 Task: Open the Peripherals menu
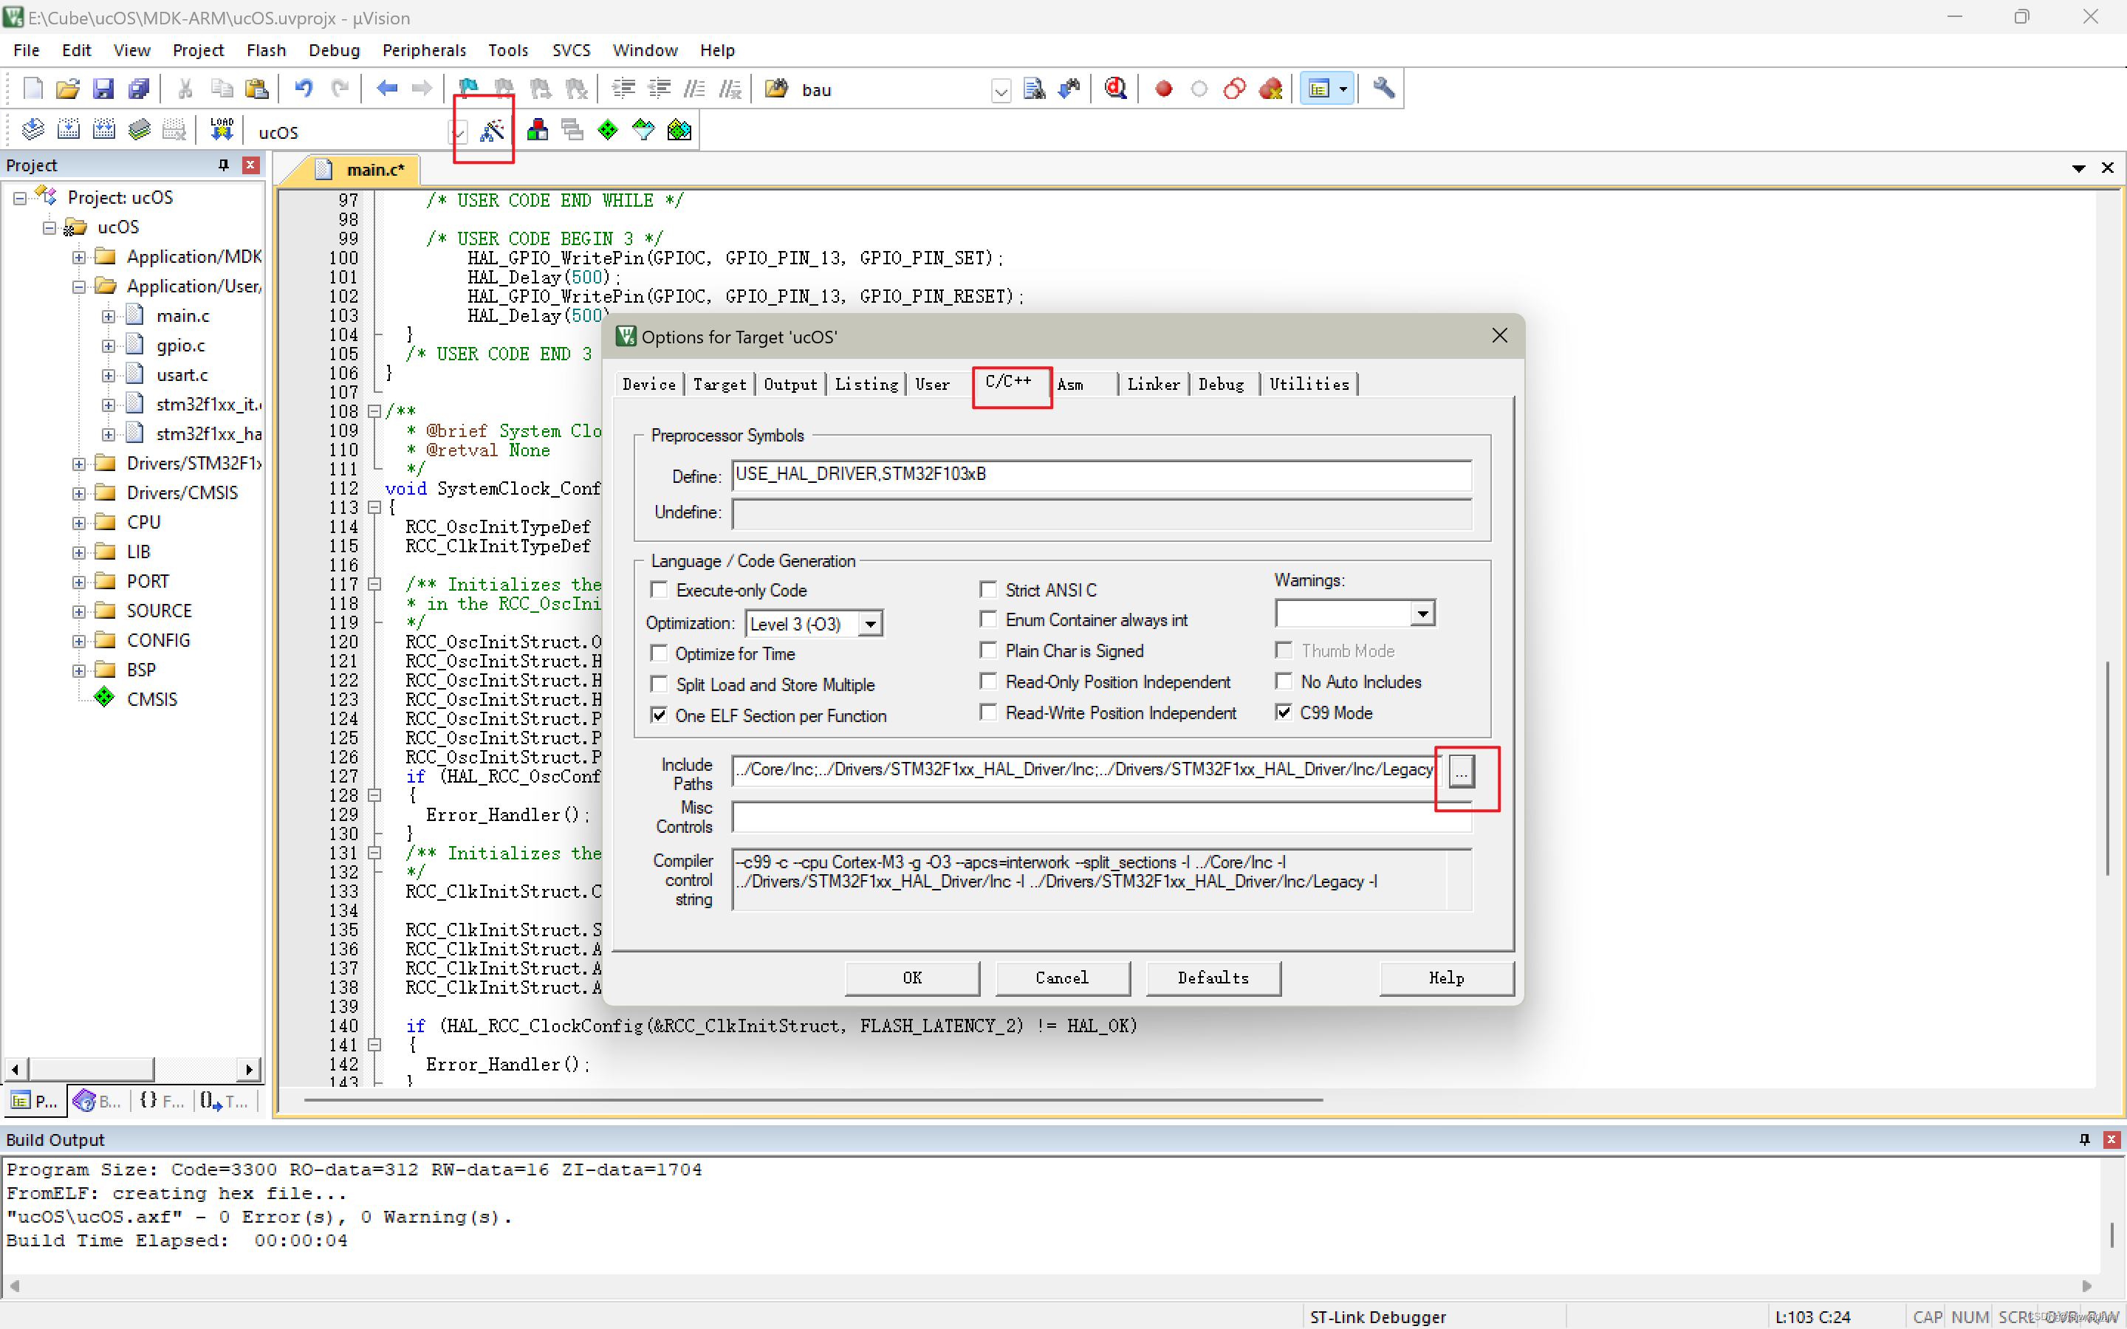(x=425, y=50)
